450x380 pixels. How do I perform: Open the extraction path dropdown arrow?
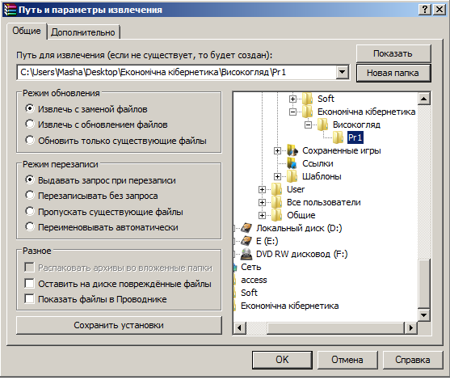click(342, 72)
